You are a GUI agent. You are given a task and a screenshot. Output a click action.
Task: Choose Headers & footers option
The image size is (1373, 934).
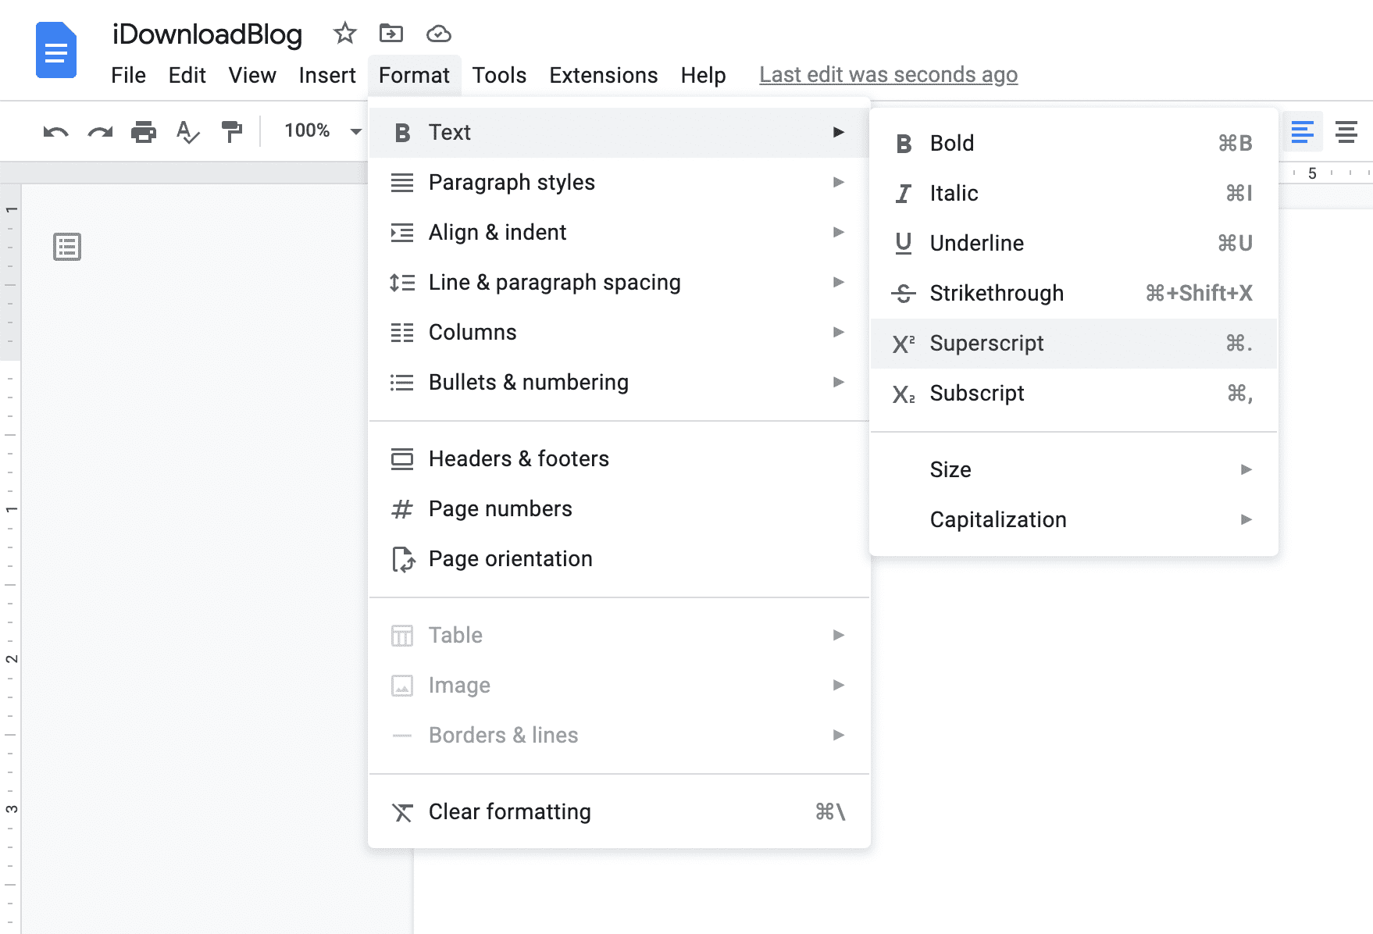point(619,459)
